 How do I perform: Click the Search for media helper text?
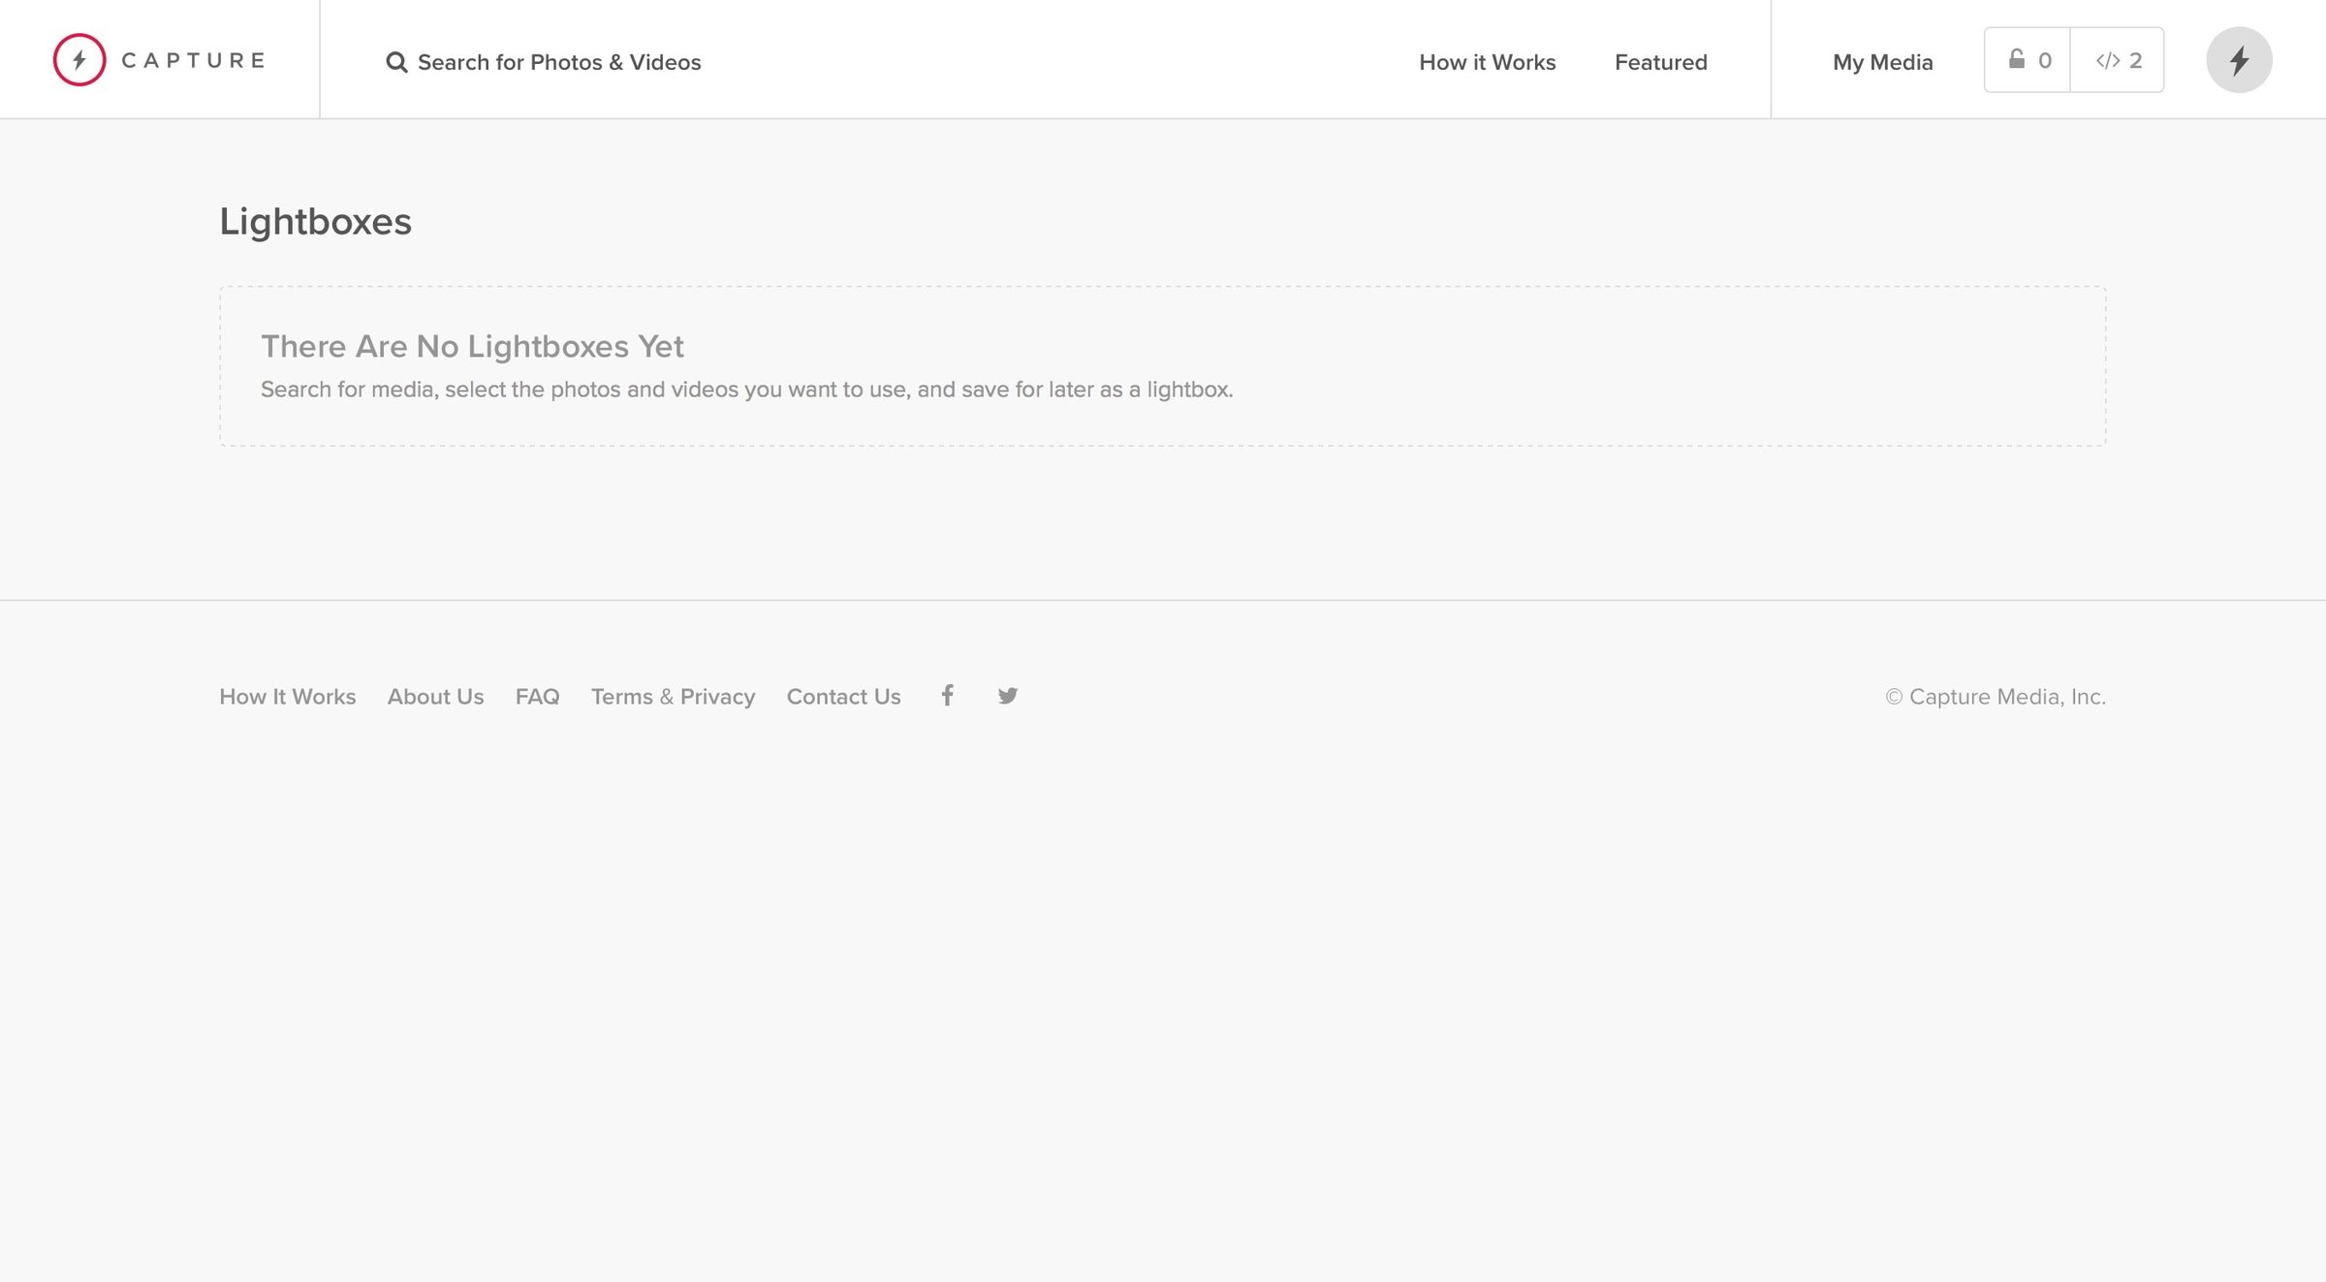click(747, 390)
